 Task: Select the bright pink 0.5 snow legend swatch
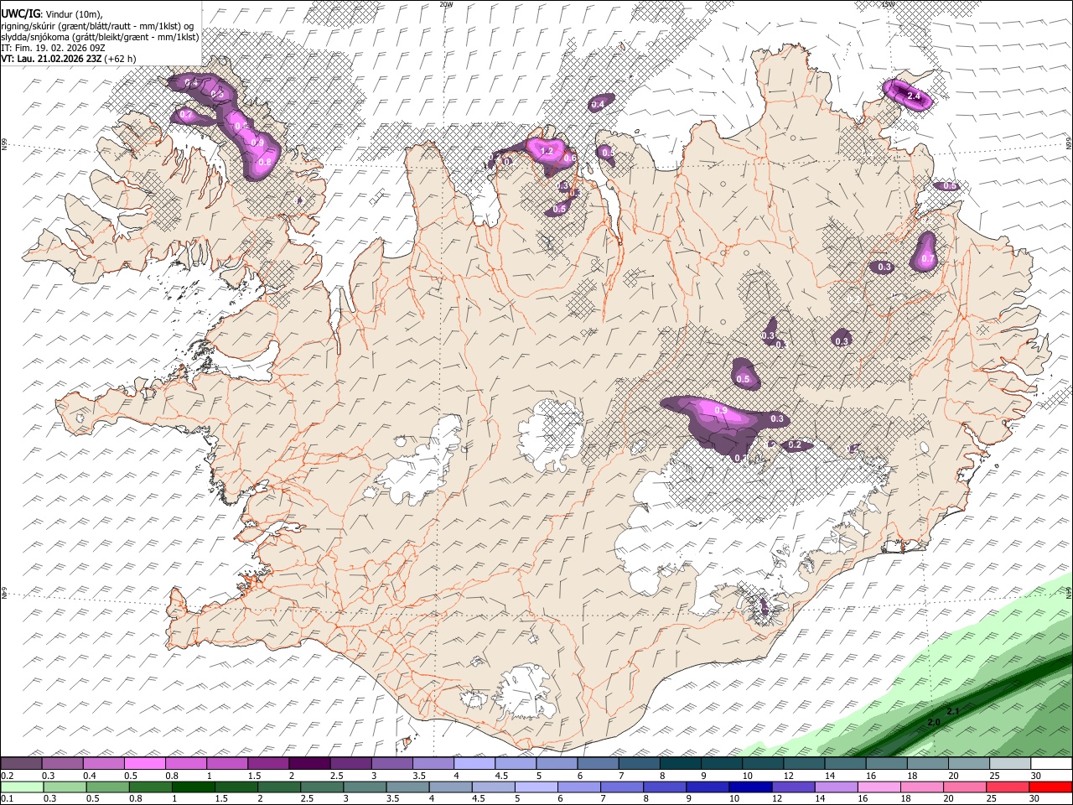click(x=145, y=764)
